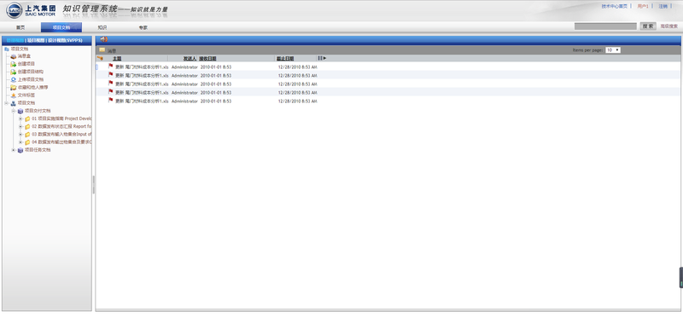The image size is (683, 329).
Task: Click the 上传项目文档 upload icon
Action: pos(14,79)
